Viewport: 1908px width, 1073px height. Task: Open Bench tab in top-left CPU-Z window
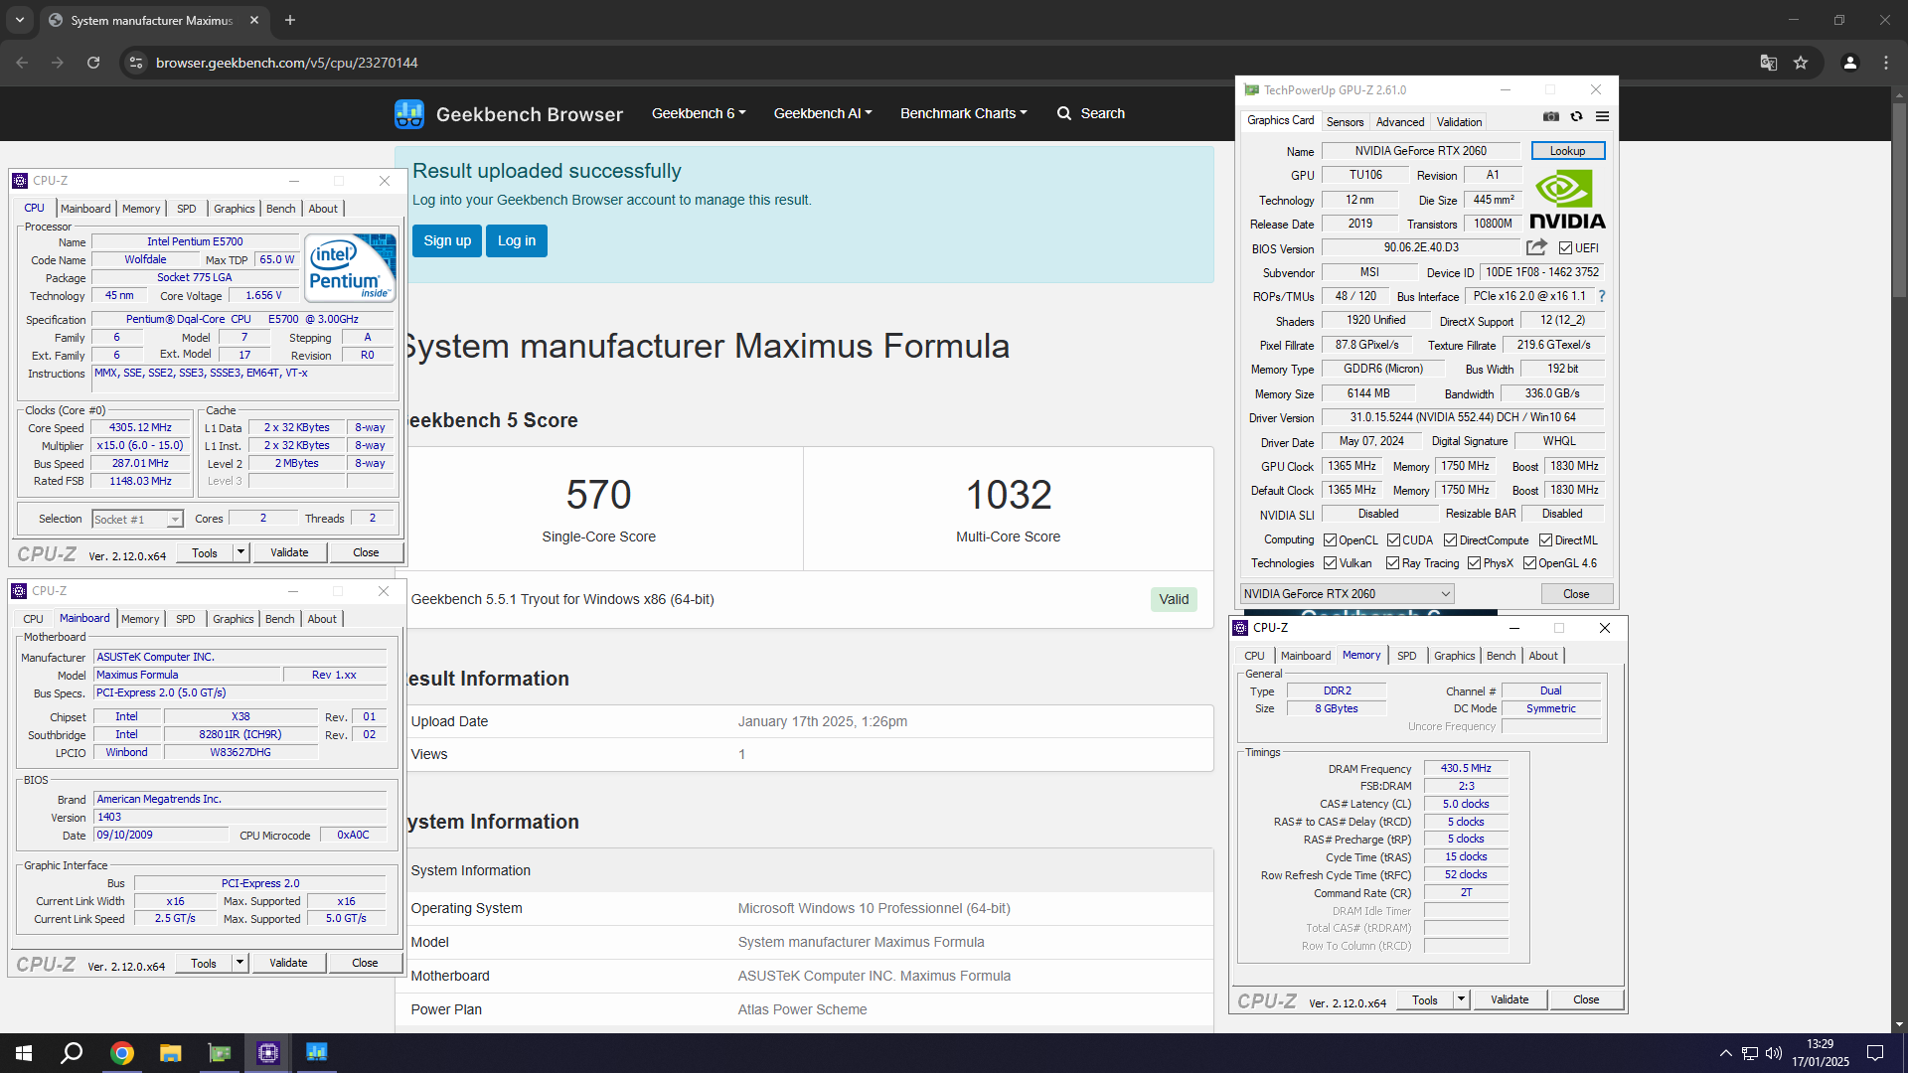point(281,209)
